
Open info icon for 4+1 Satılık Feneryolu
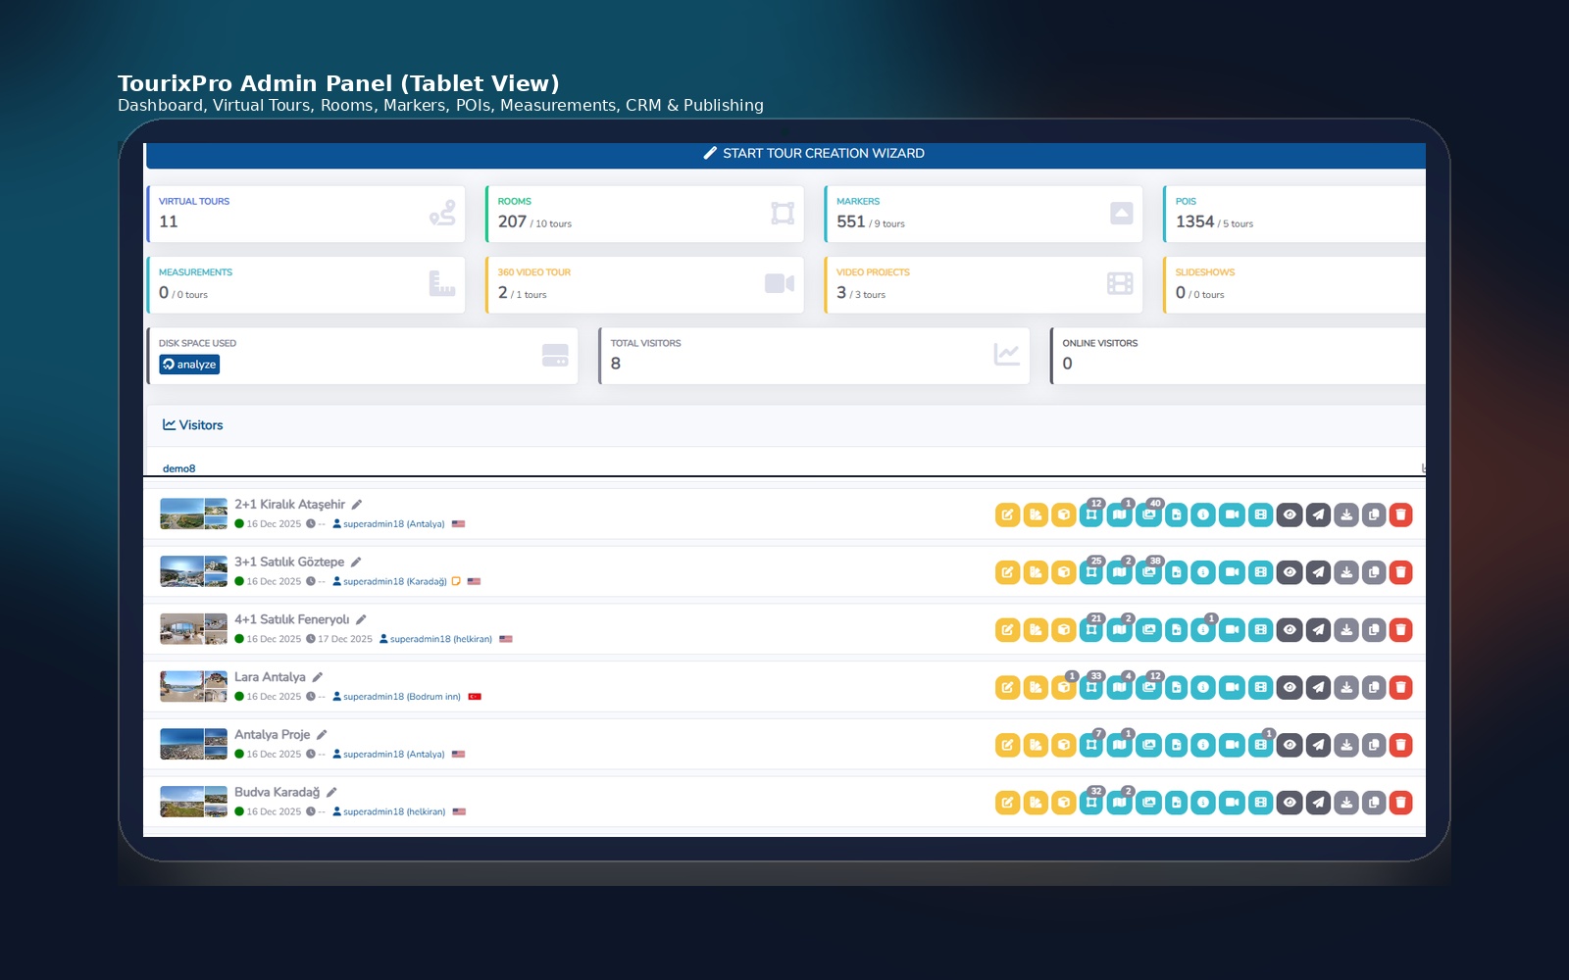1203,630
